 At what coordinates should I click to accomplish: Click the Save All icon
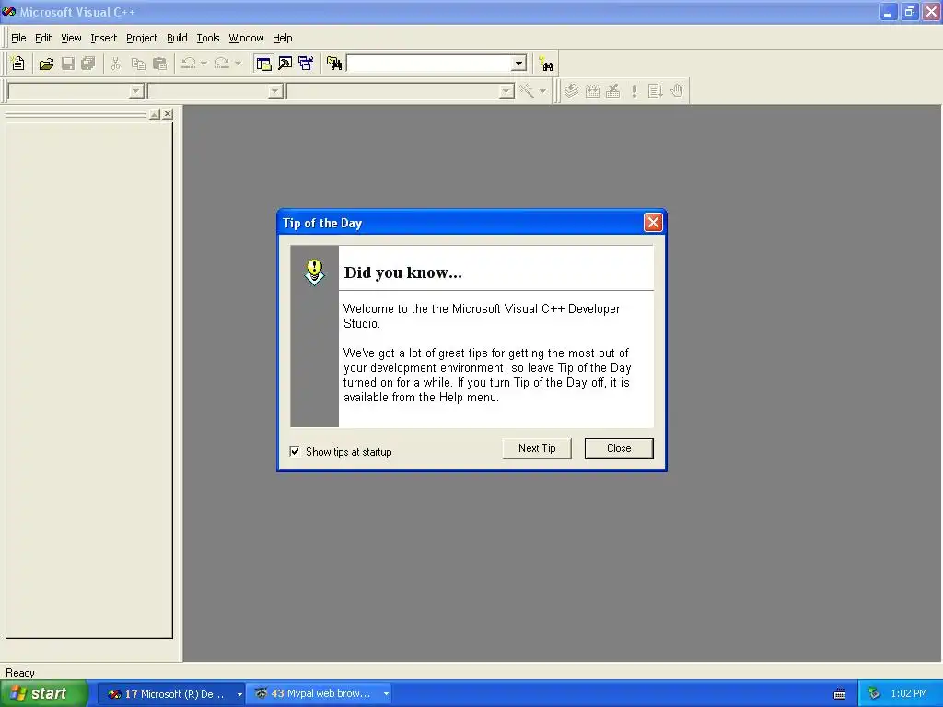click(88, 64)
